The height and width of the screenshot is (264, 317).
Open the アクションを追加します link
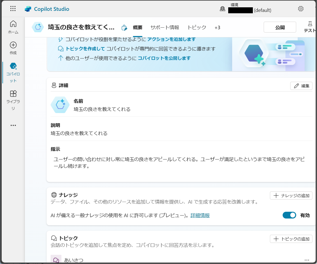[x=171, y=39]
